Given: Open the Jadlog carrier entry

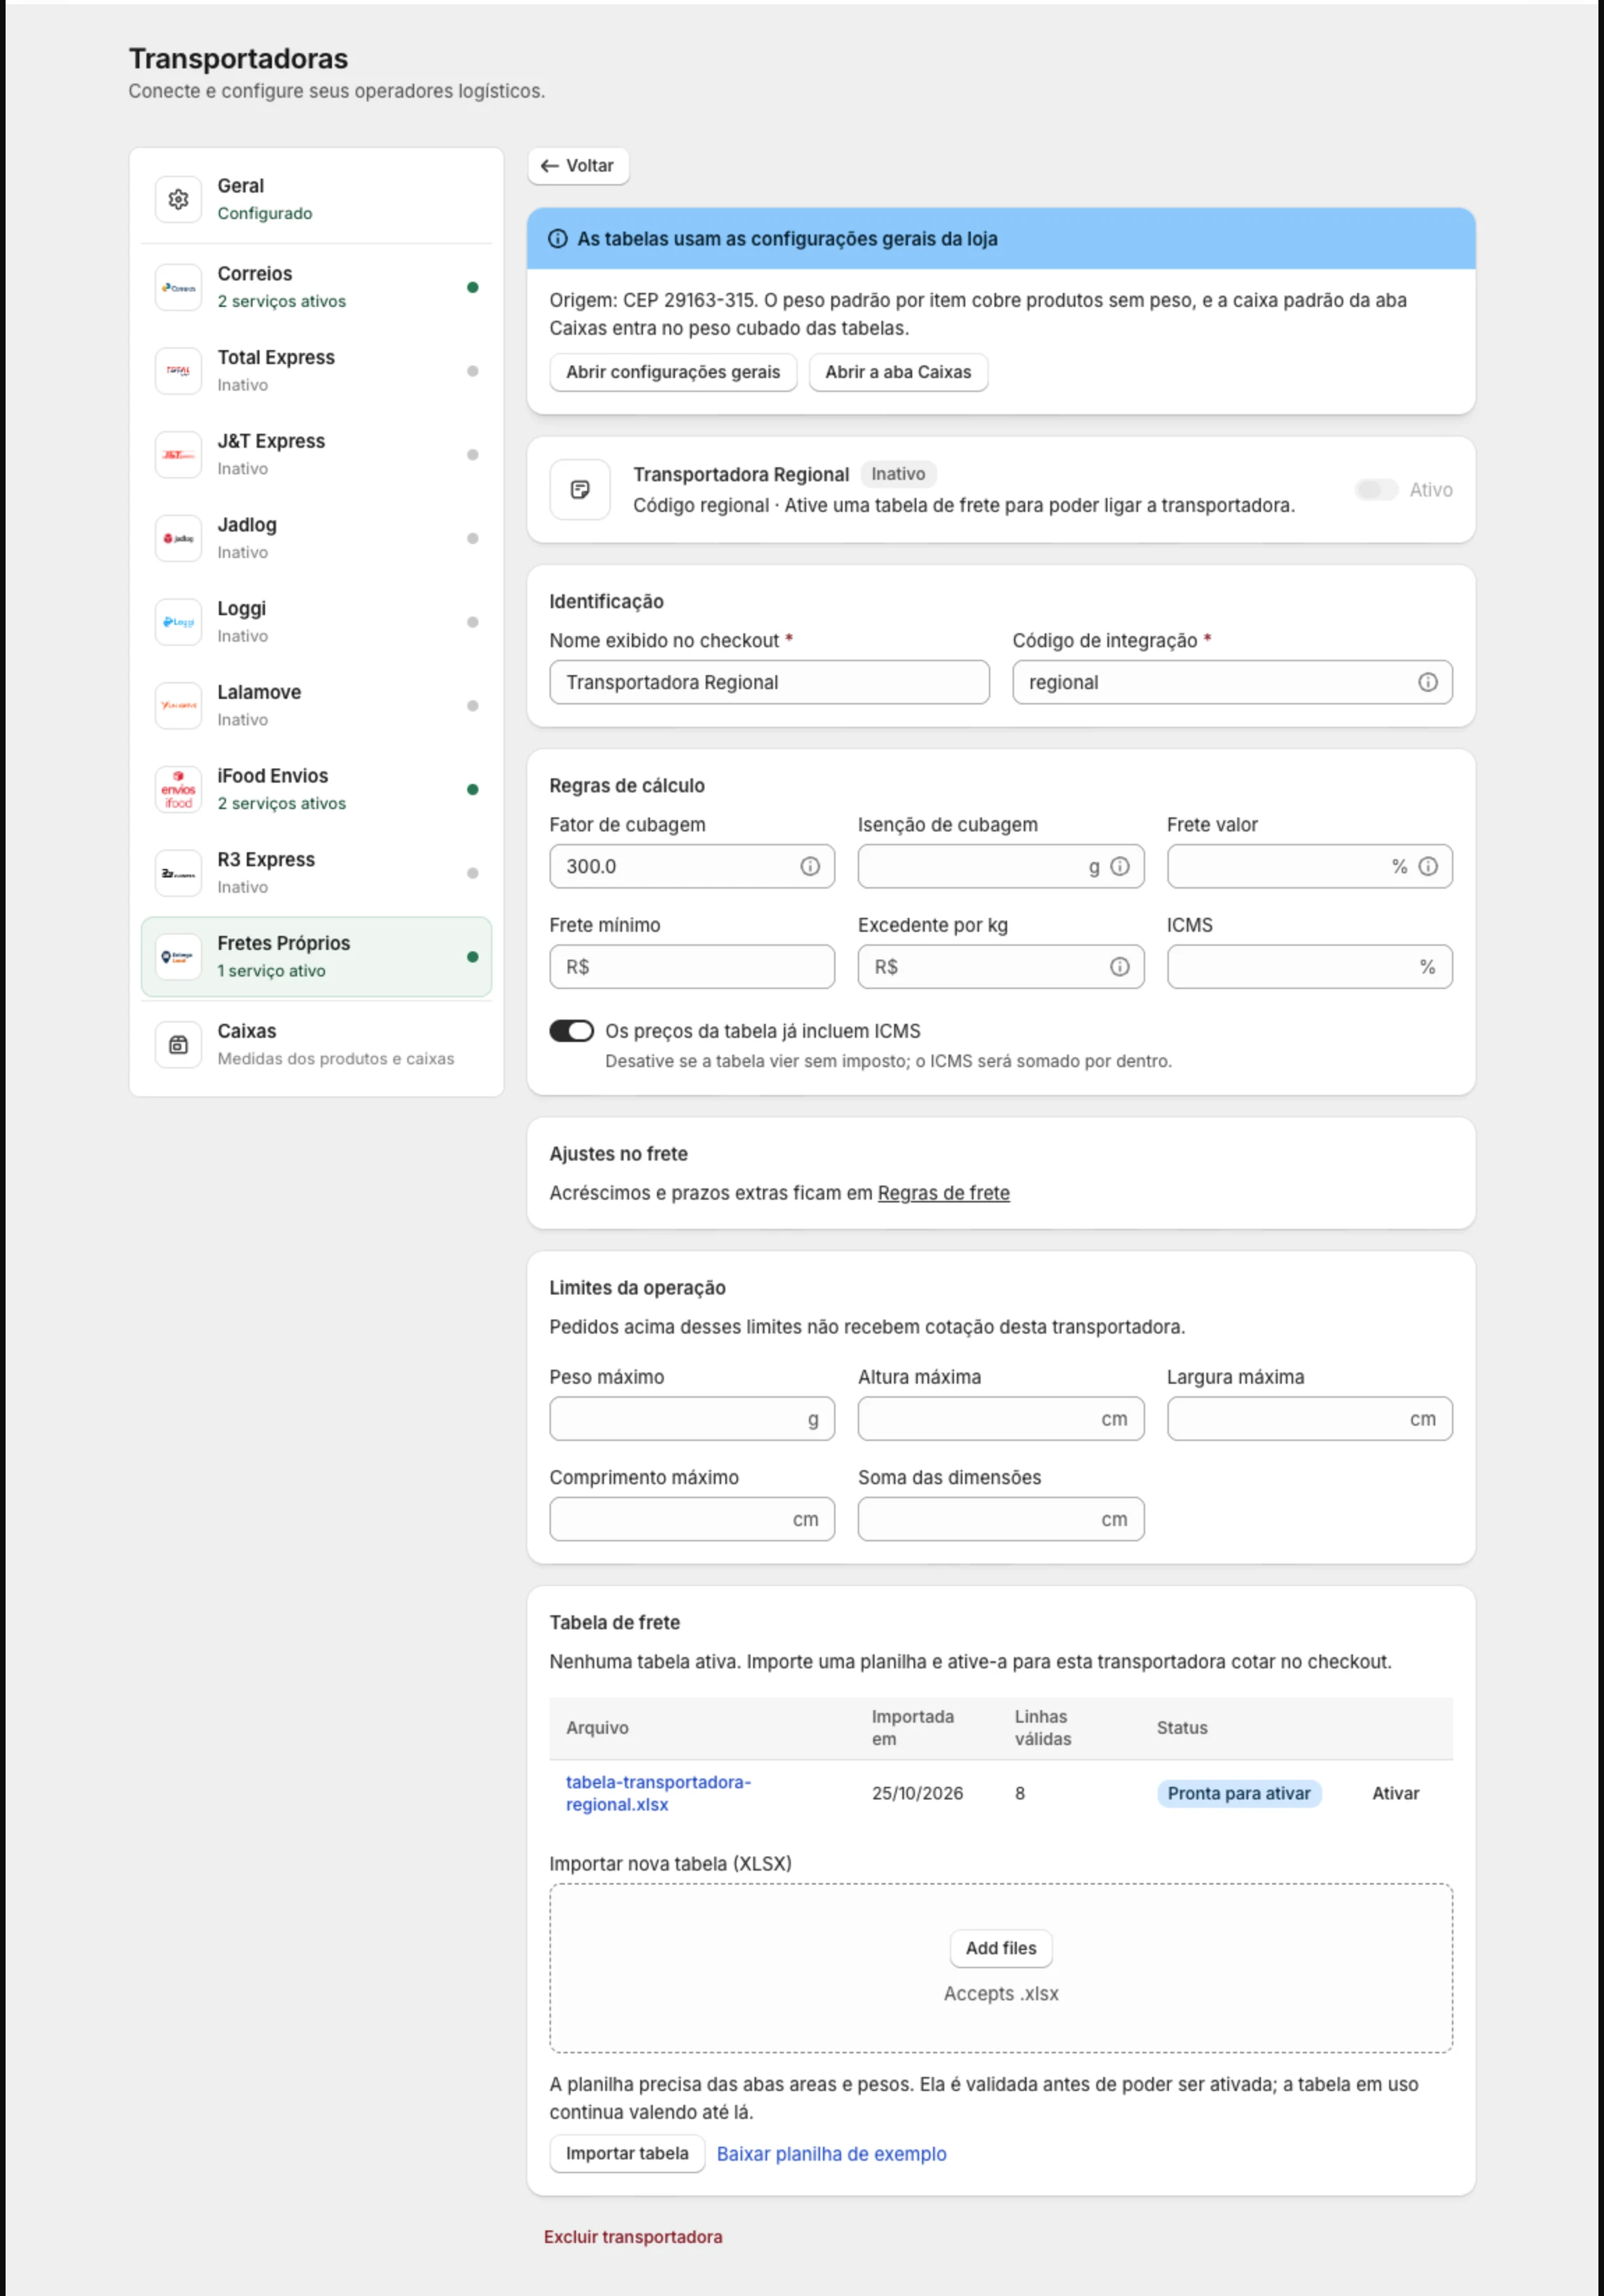Looking at the screenshot, I should [x=316, y=538].
